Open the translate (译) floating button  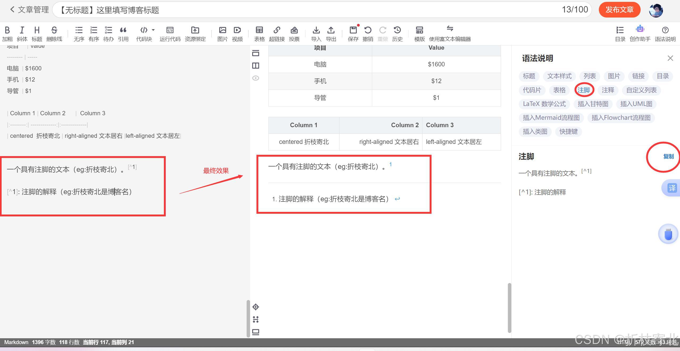coord(671,188)
